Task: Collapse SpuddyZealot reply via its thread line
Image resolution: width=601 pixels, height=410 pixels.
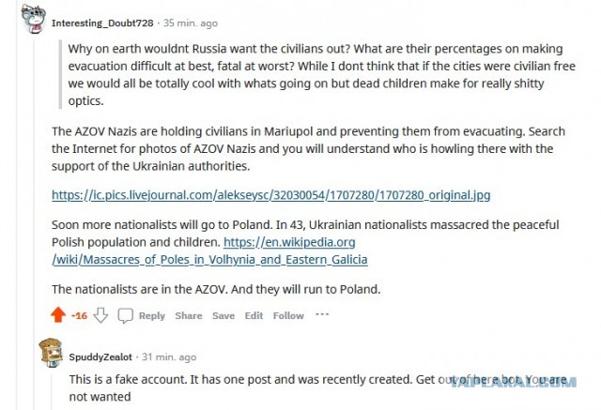Action: coord(51,392)
